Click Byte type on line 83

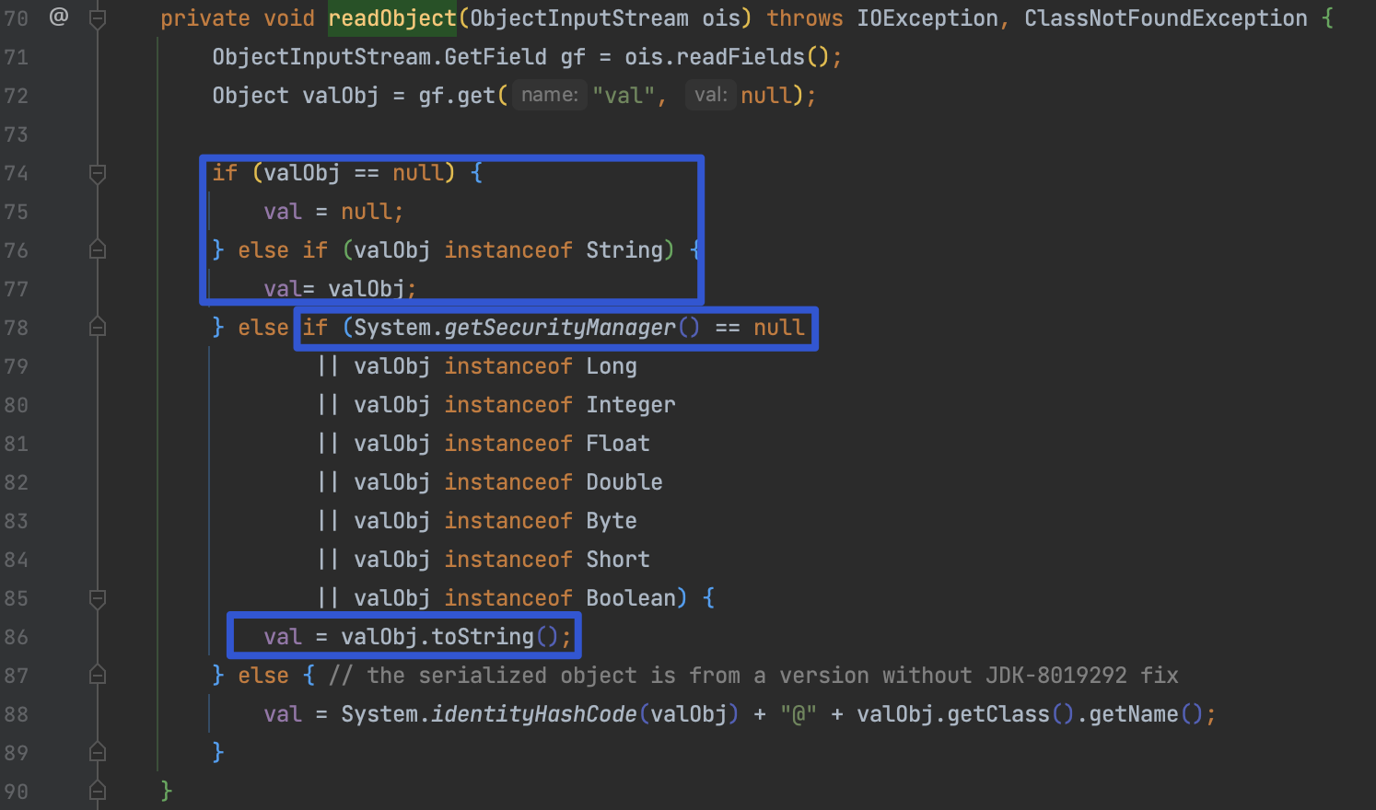(612, 521)
